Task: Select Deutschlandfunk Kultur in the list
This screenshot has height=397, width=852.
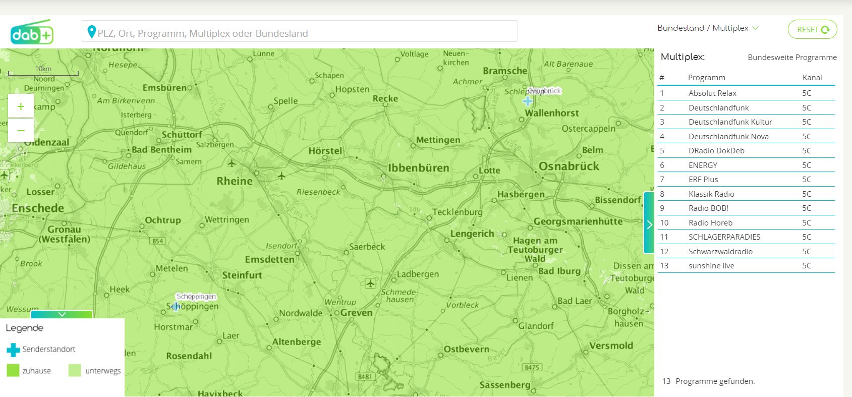Action: (x=730, y=122)
